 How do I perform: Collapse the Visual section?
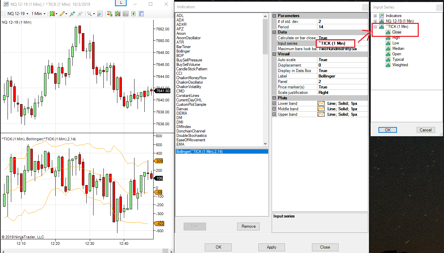(274, 54)
